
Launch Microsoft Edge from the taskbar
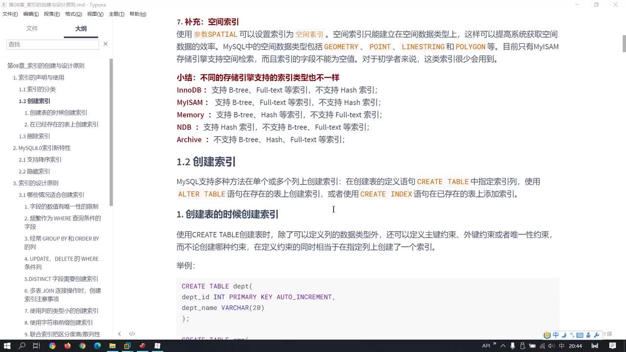coord(97,346)
